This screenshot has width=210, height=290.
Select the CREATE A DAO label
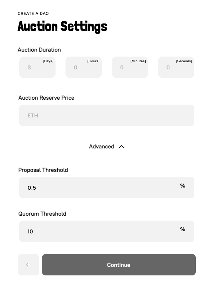tap(33, 14)
